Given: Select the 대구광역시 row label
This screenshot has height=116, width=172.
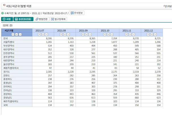Looking at the screenshot, I should click(x=9, y=50).
